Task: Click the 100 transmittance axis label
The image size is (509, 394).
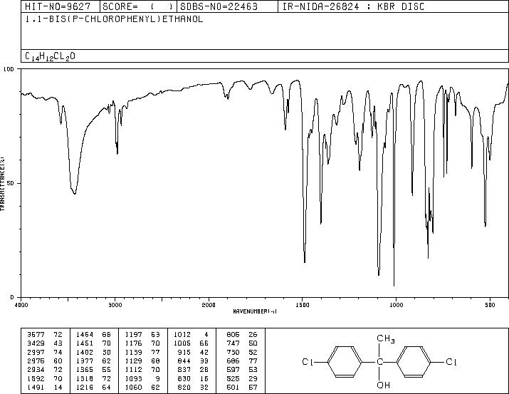Action: [x=9, y=69]
